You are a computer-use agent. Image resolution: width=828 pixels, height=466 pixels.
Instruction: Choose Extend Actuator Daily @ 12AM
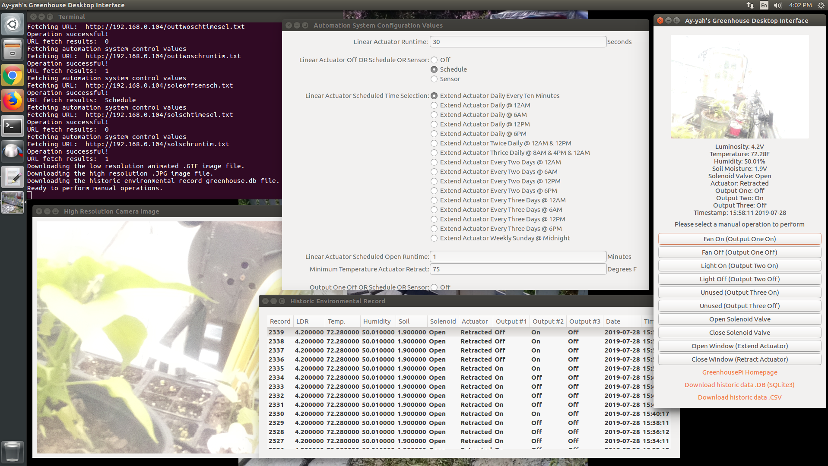pyautogui.click(x=434, y=105)
